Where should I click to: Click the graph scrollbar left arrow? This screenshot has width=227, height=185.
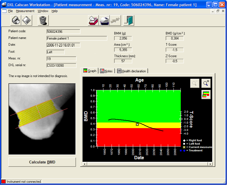(85, 164)
